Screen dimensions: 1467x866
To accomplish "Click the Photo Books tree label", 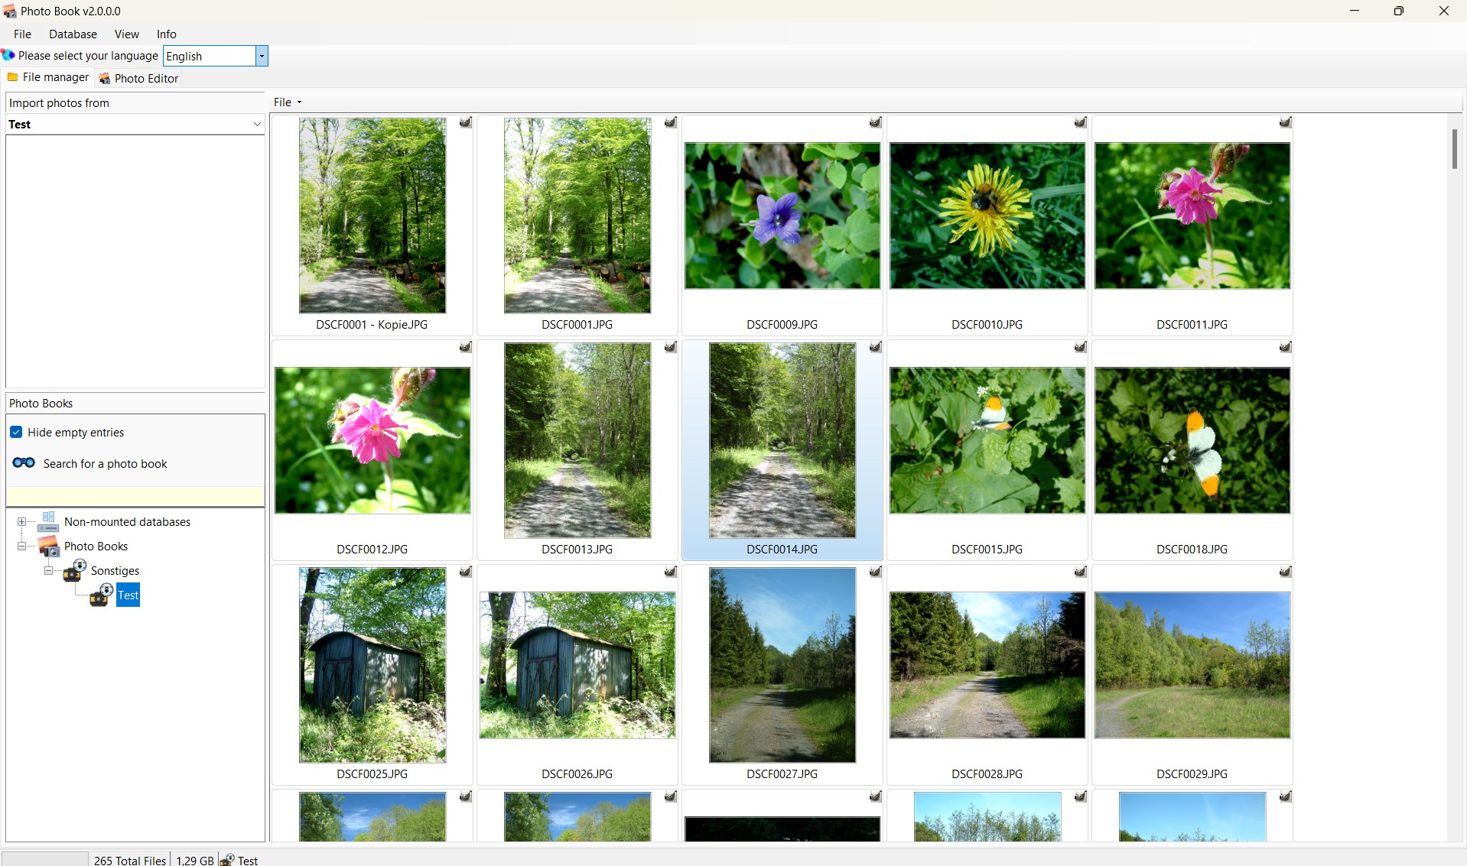I will click(x=96, y=547).
